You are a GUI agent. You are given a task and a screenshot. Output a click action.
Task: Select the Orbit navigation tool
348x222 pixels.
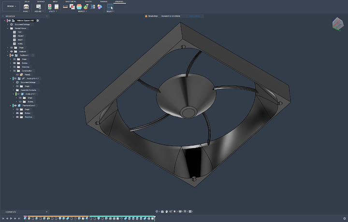pos(157,211)
